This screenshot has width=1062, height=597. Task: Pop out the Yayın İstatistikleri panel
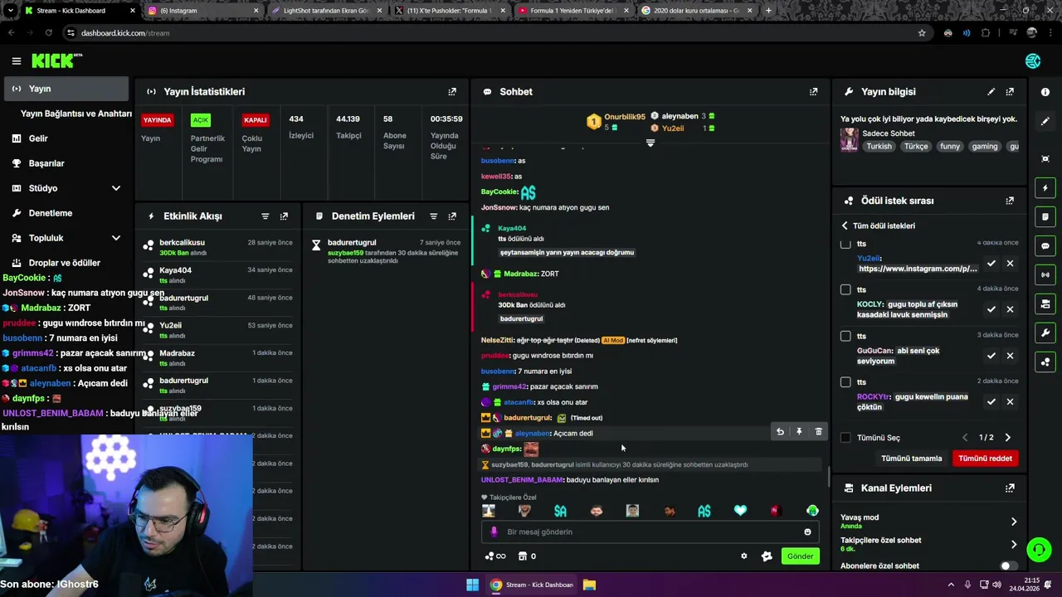coord(452,92)
